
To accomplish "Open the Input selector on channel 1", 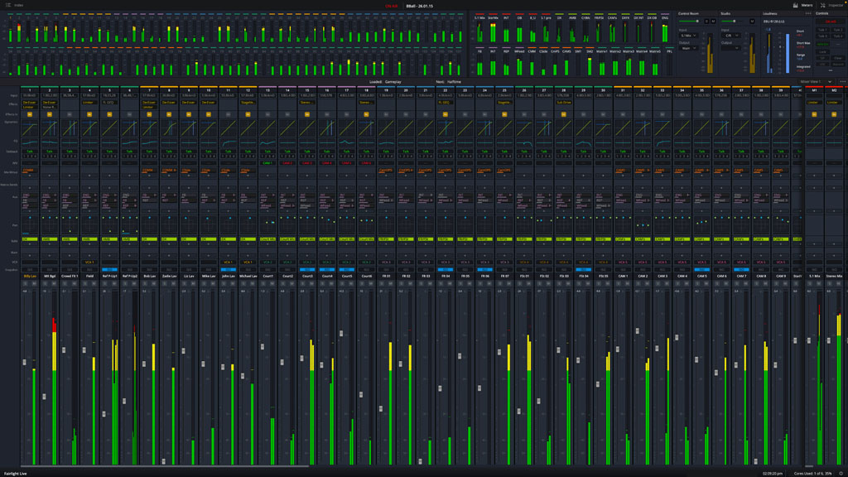I will pyautogui.click(x=30, y=96).
